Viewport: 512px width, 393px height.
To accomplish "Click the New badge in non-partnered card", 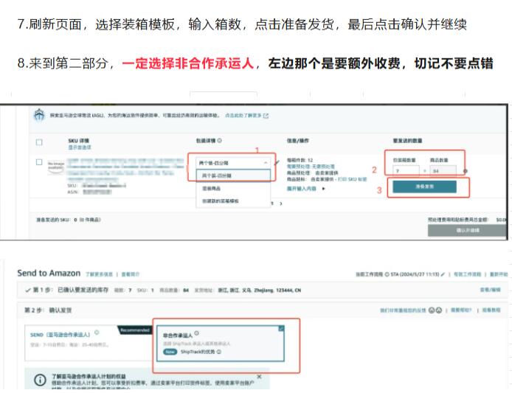I will 170,352.
